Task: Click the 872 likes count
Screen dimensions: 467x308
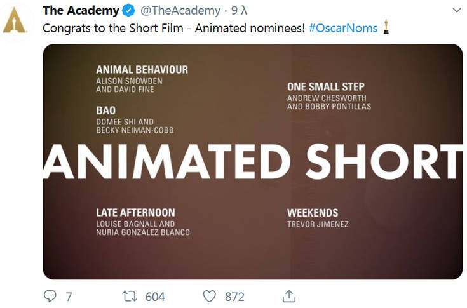Action: (x=234, y=297)
